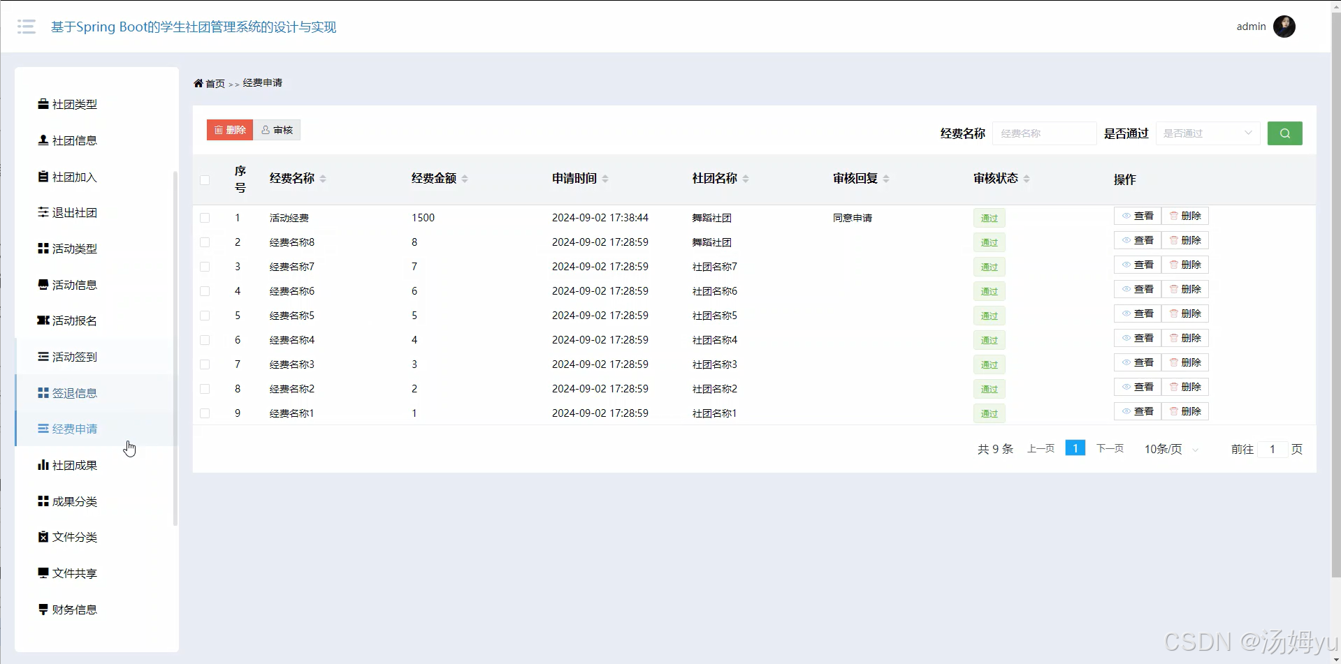
Task: Sort by 申请时间 column arrows
Action: coord(605,179)
